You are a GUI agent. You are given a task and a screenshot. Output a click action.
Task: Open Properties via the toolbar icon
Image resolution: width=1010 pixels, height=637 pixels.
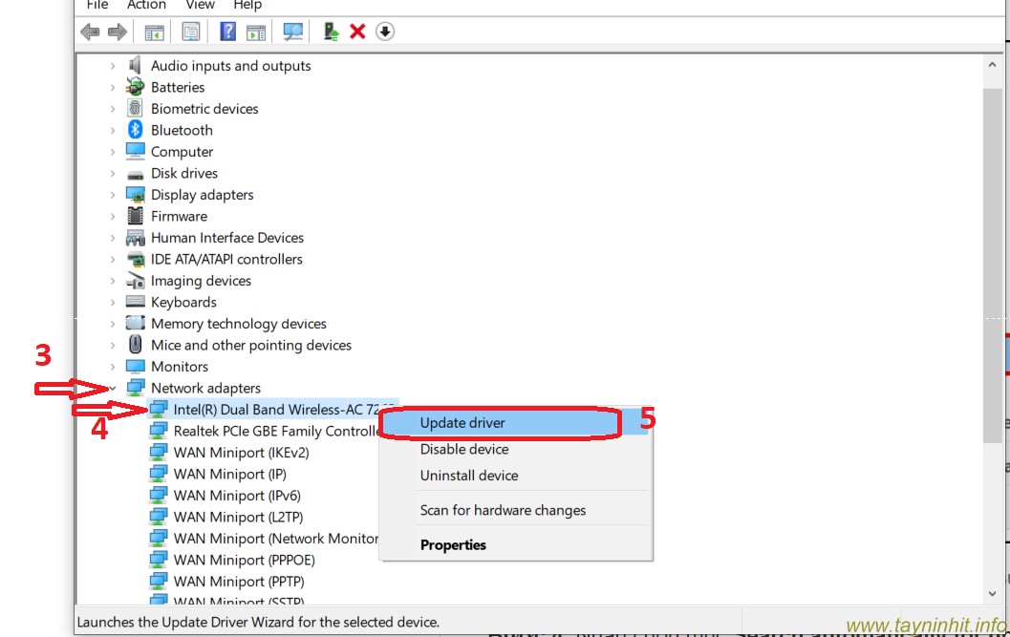(191, 32)
